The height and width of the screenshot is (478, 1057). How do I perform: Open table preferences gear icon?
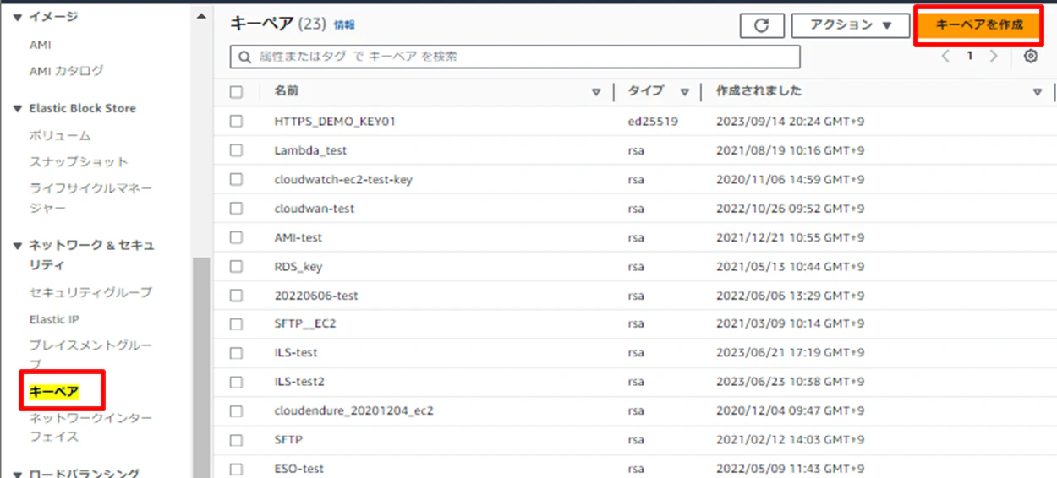tap(1030, 57)
